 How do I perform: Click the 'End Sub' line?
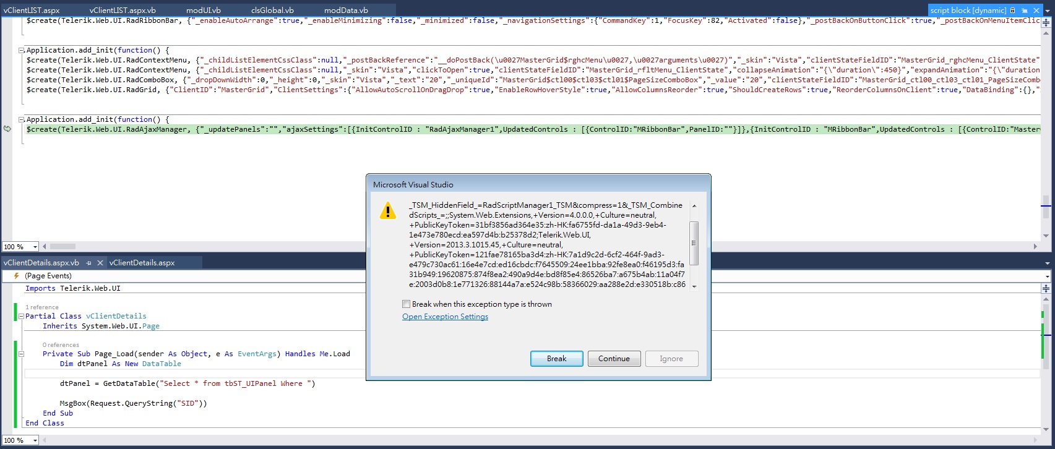point(58,413)
